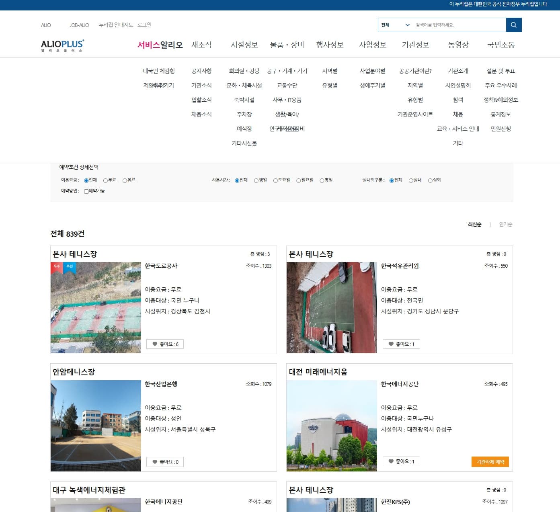Click the 기관자체 예약 orange button
The image size is (560, 512).
click(490, 462)
